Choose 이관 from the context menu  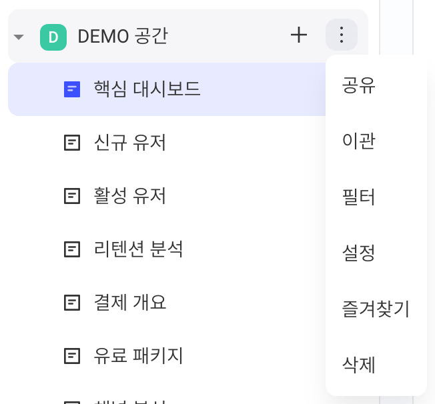(x=376, y=141)
